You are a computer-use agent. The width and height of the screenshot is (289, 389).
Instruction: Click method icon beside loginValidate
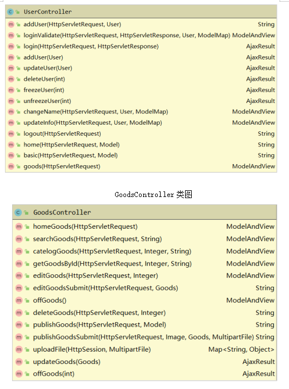(11, 36)
